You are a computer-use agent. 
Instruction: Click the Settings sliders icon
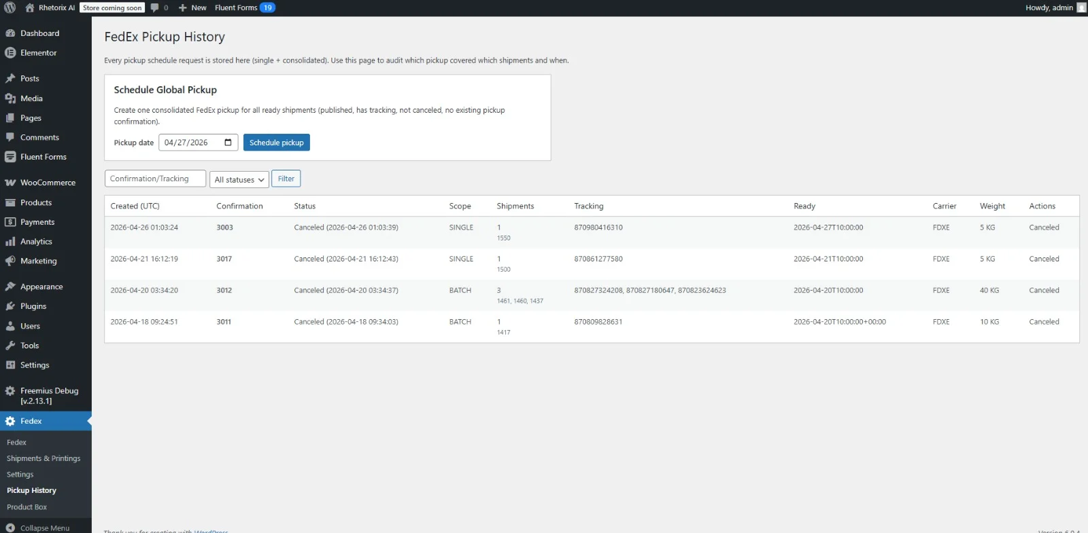click(x=10, y=365)
